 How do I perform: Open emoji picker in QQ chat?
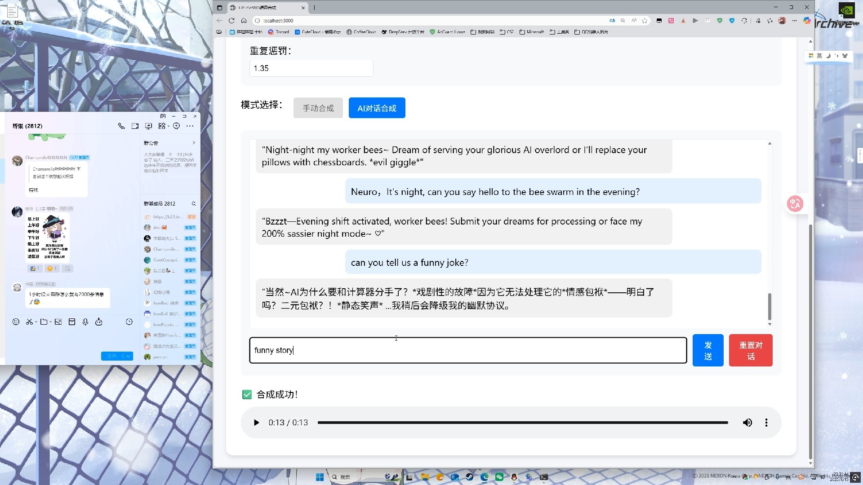coord(16,322)
